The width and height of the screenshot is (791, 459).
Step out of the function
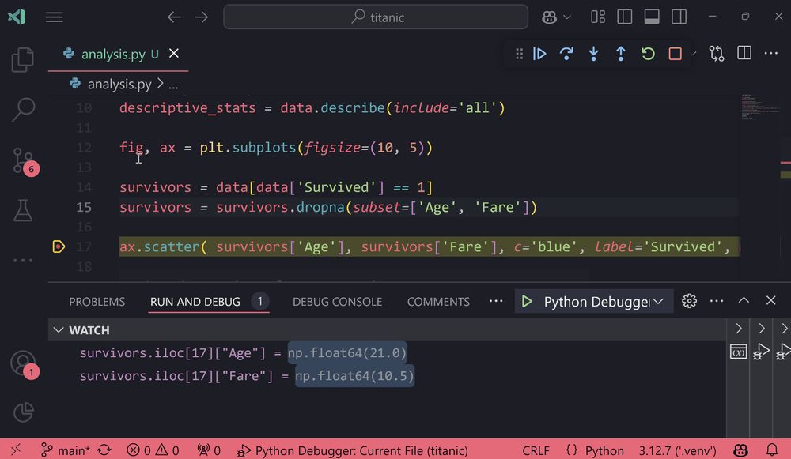point(621,54)
